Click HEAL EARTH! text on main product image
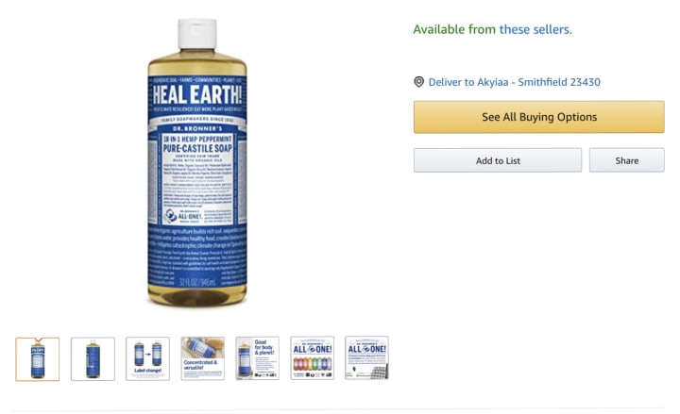 [197, 94]
